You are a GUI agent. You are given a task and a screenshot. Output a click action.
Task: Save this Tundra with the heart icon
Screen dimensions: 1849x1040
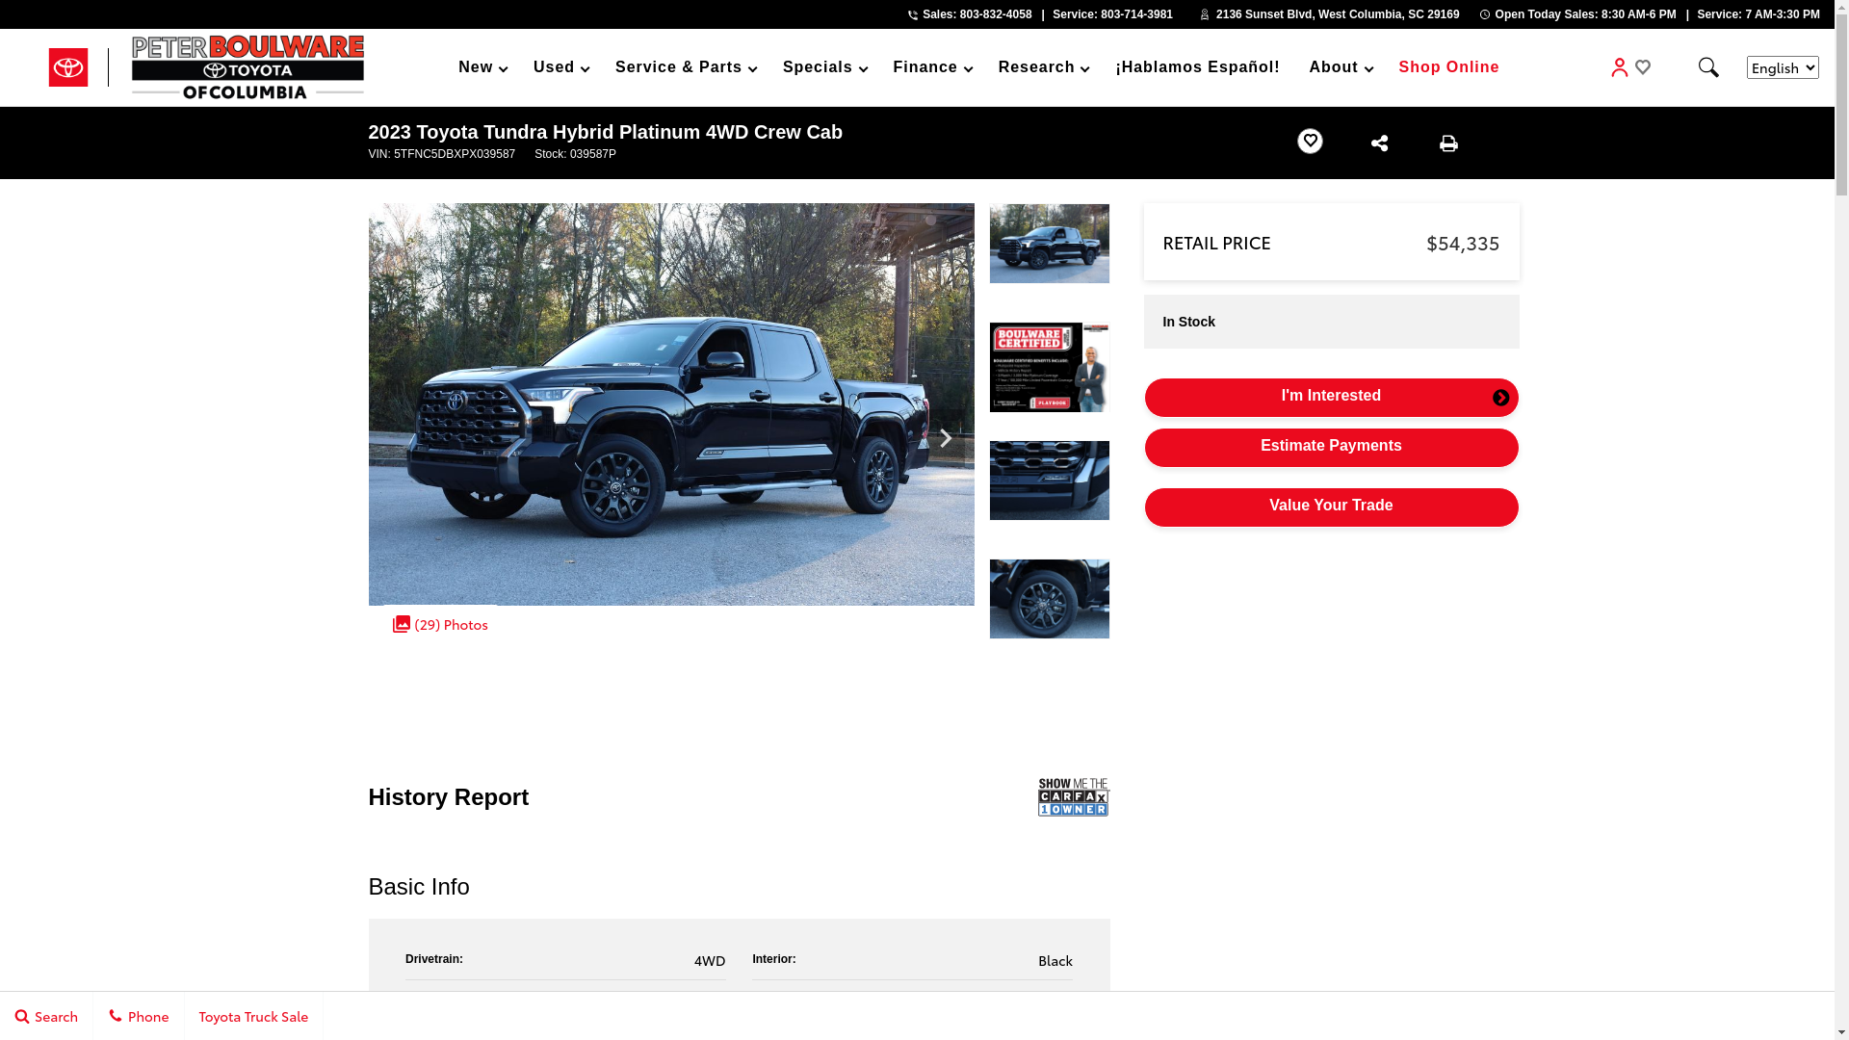(1310, 142)
